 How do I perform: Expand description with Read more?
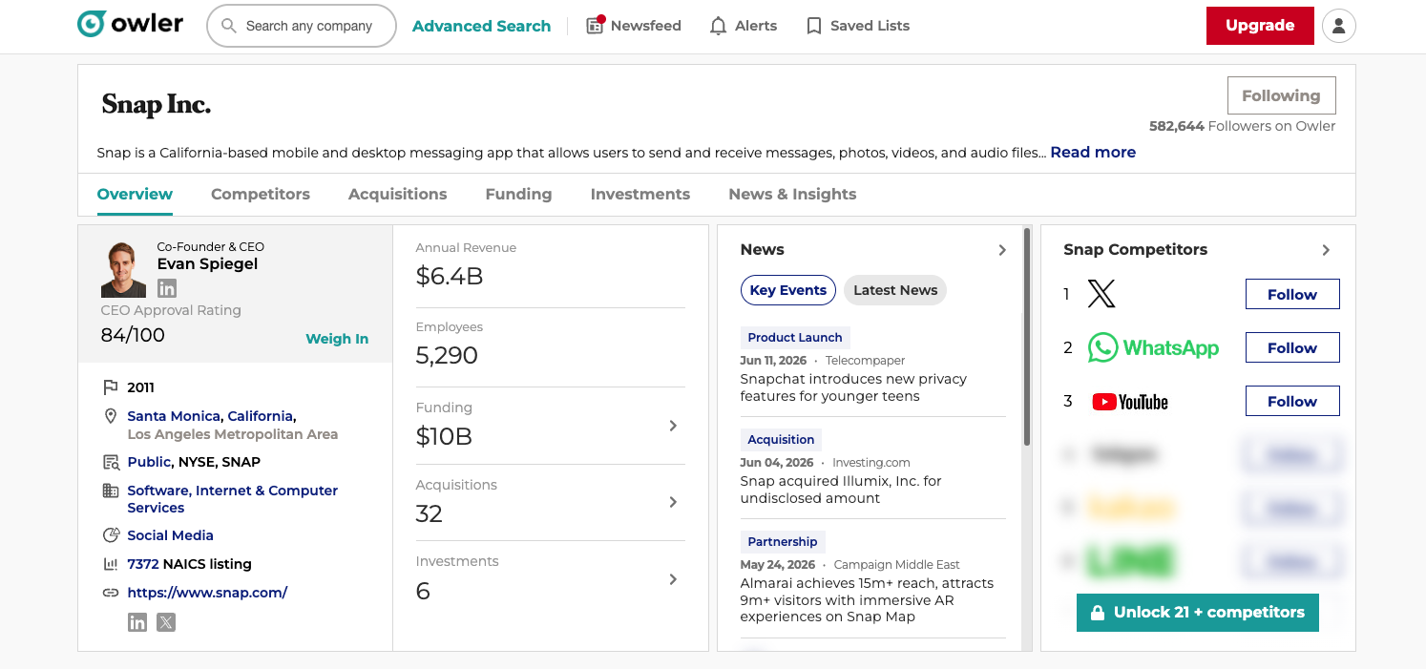pos(1093,152)
